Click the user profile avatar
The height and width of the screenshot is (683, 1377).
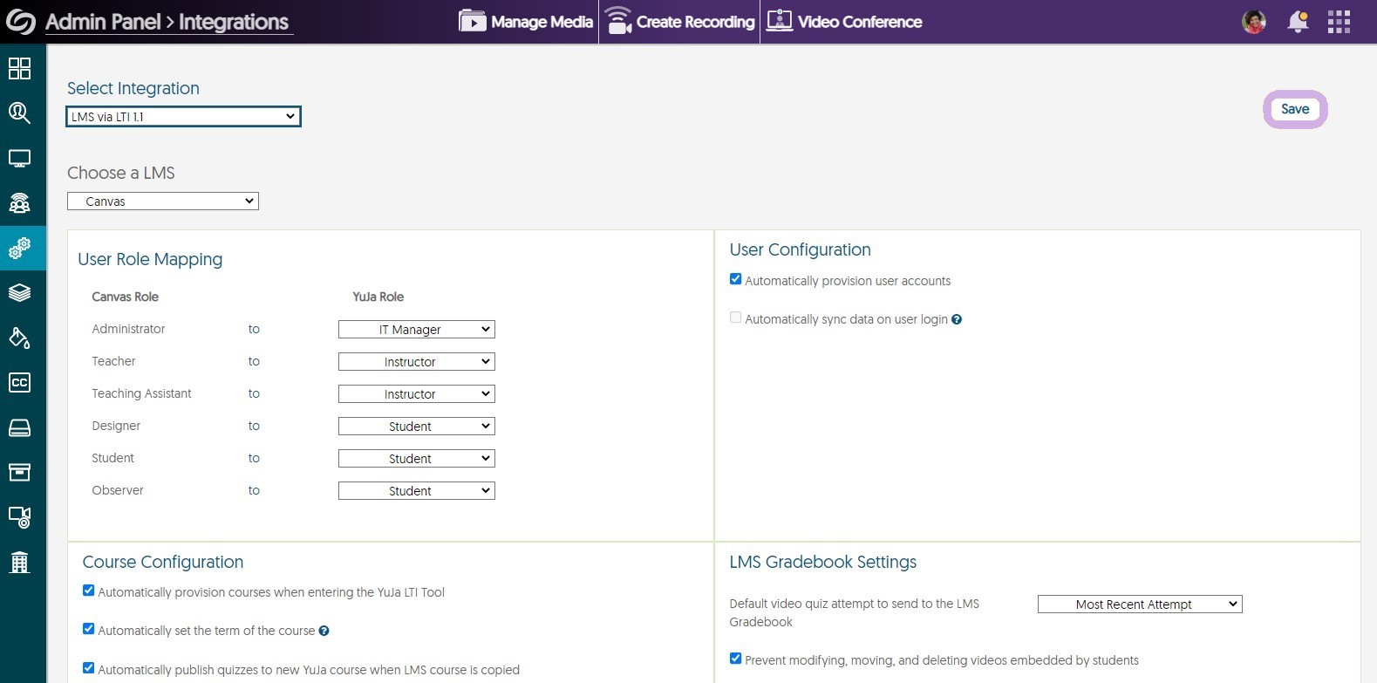coord(1254,22)
